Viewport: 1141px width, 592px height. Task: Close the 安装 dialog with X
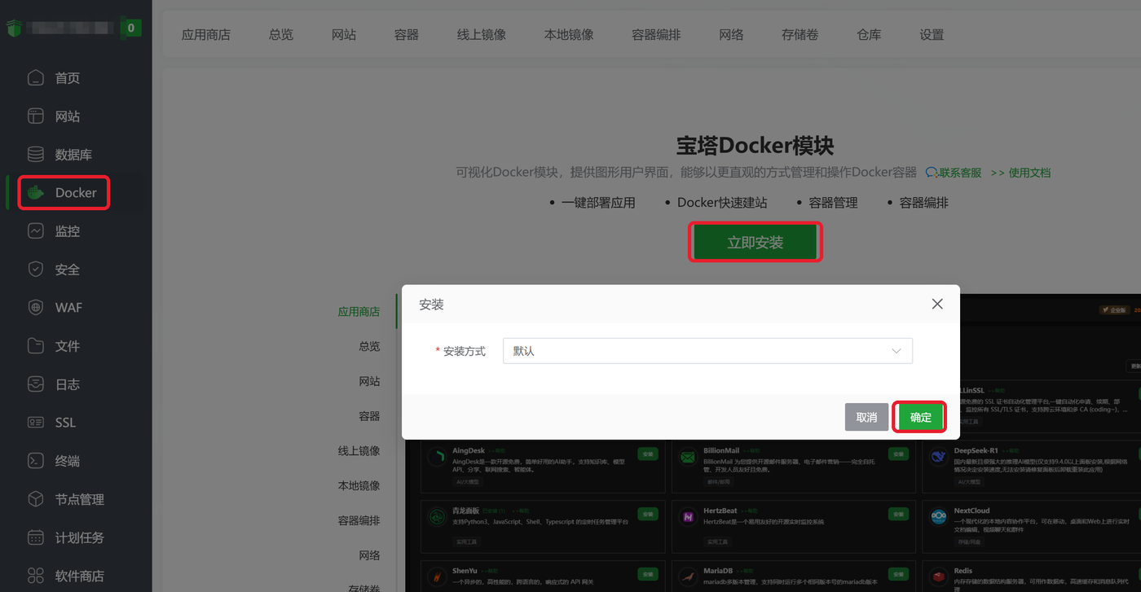pyautogui.click(x=937, y=304)
